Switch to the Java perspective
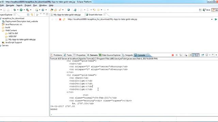The height and width of the screenshot is (122, 218). 206,10
